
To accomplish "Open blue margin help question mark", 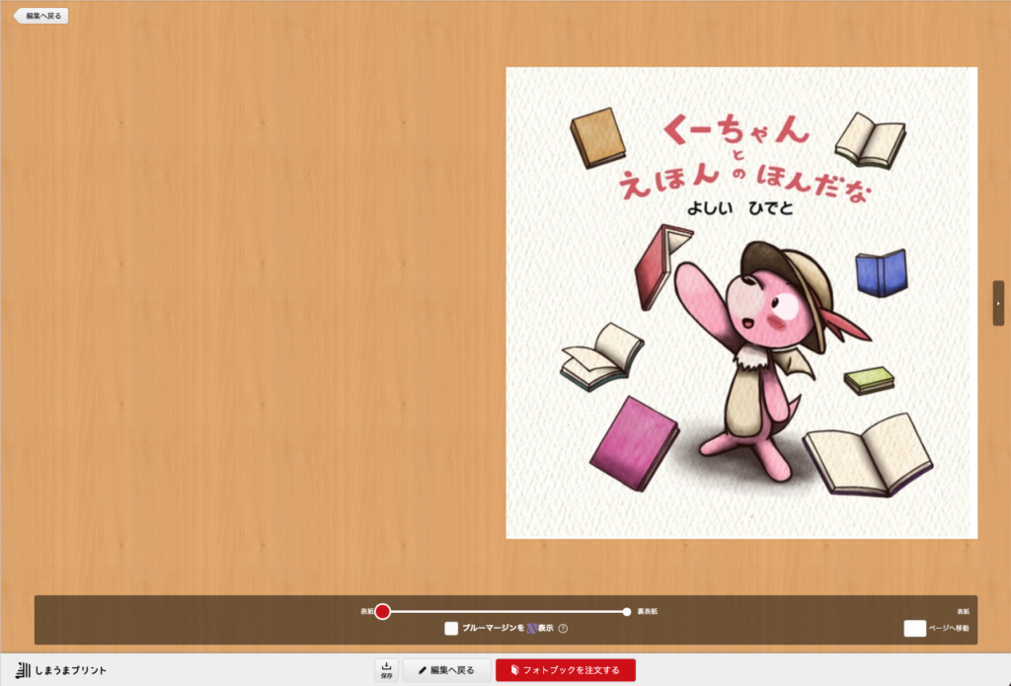I will click(563, 628).
